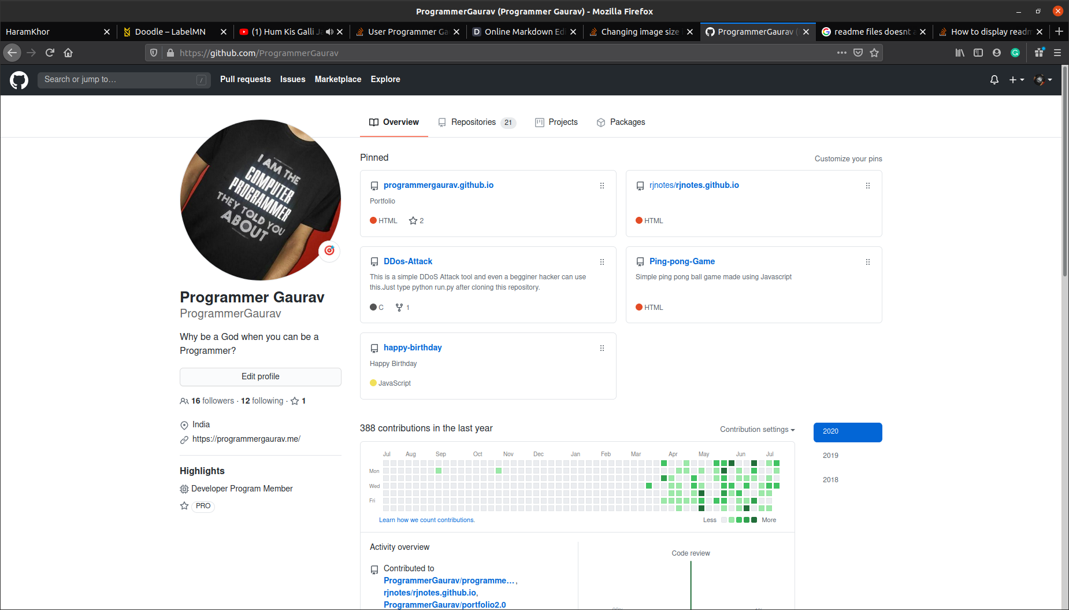Switch to Projects tab
Image resolution: width=1069 pixels, height=610 pixels.
tap(556, 122)
